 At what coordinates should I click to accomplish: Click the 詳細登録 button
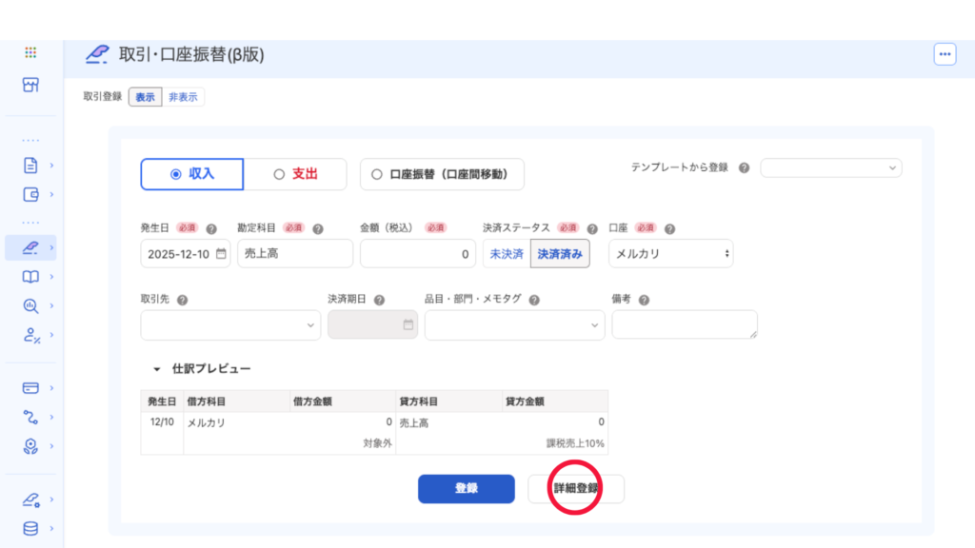576,488
